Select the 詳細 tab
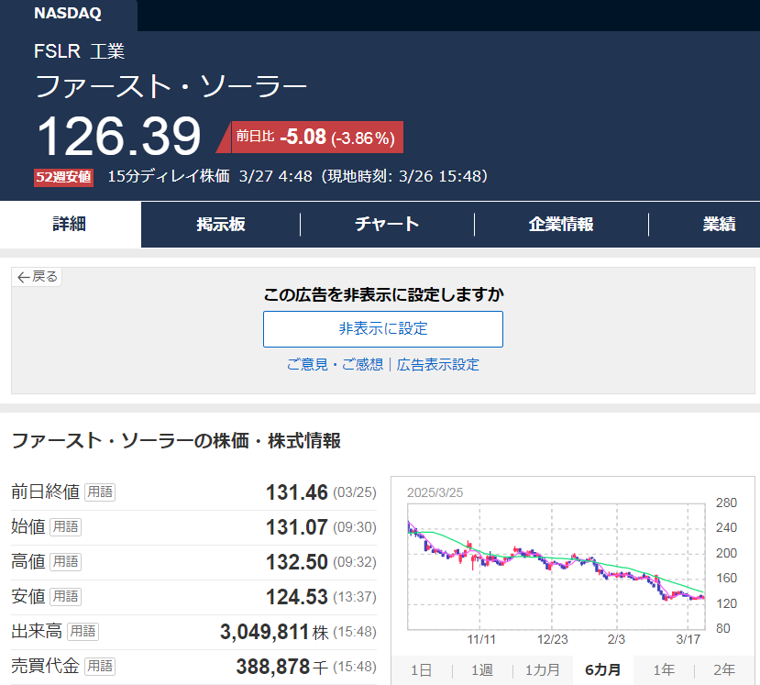The image size is (760, 685). pos(70,225)
